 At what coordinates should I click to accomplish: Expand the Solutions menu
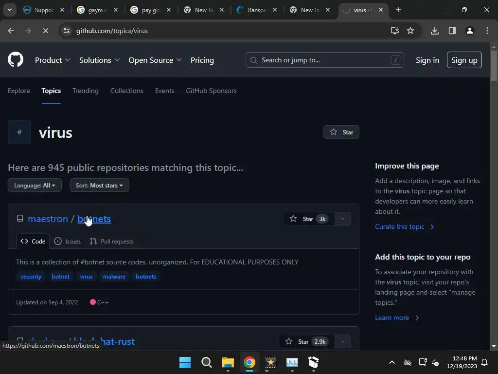[99, 60]
